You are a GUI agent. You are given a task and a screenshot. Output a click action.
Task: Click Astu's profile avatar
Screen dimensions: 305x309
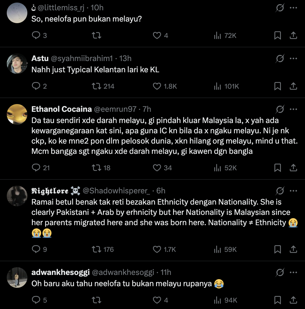(17, 64)
